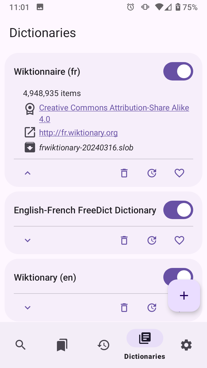Click the update icon for Wiktionary (en)
The image size is (207, 368).
(x=152, y=308)
